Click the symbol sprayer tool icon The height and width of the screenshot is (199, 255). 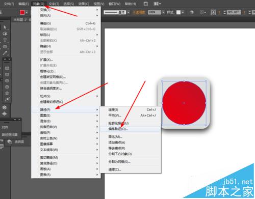click(5, 107)
